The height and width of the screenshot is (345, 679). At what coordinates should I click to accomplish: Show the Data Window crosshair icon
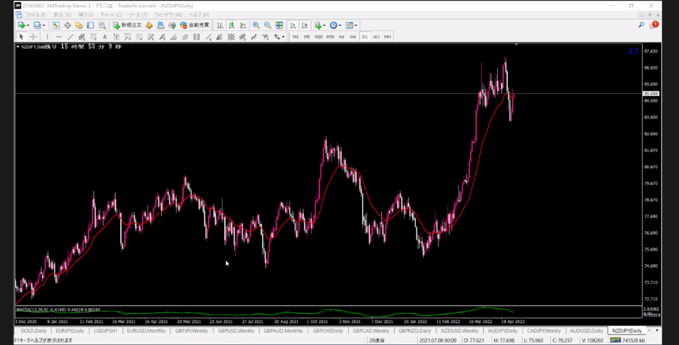[x=67, y=26]
